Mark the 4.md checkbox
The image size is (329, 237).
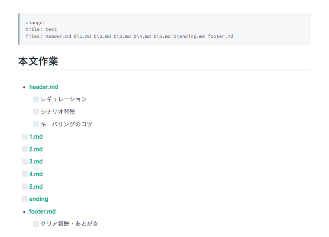[25, 174]
